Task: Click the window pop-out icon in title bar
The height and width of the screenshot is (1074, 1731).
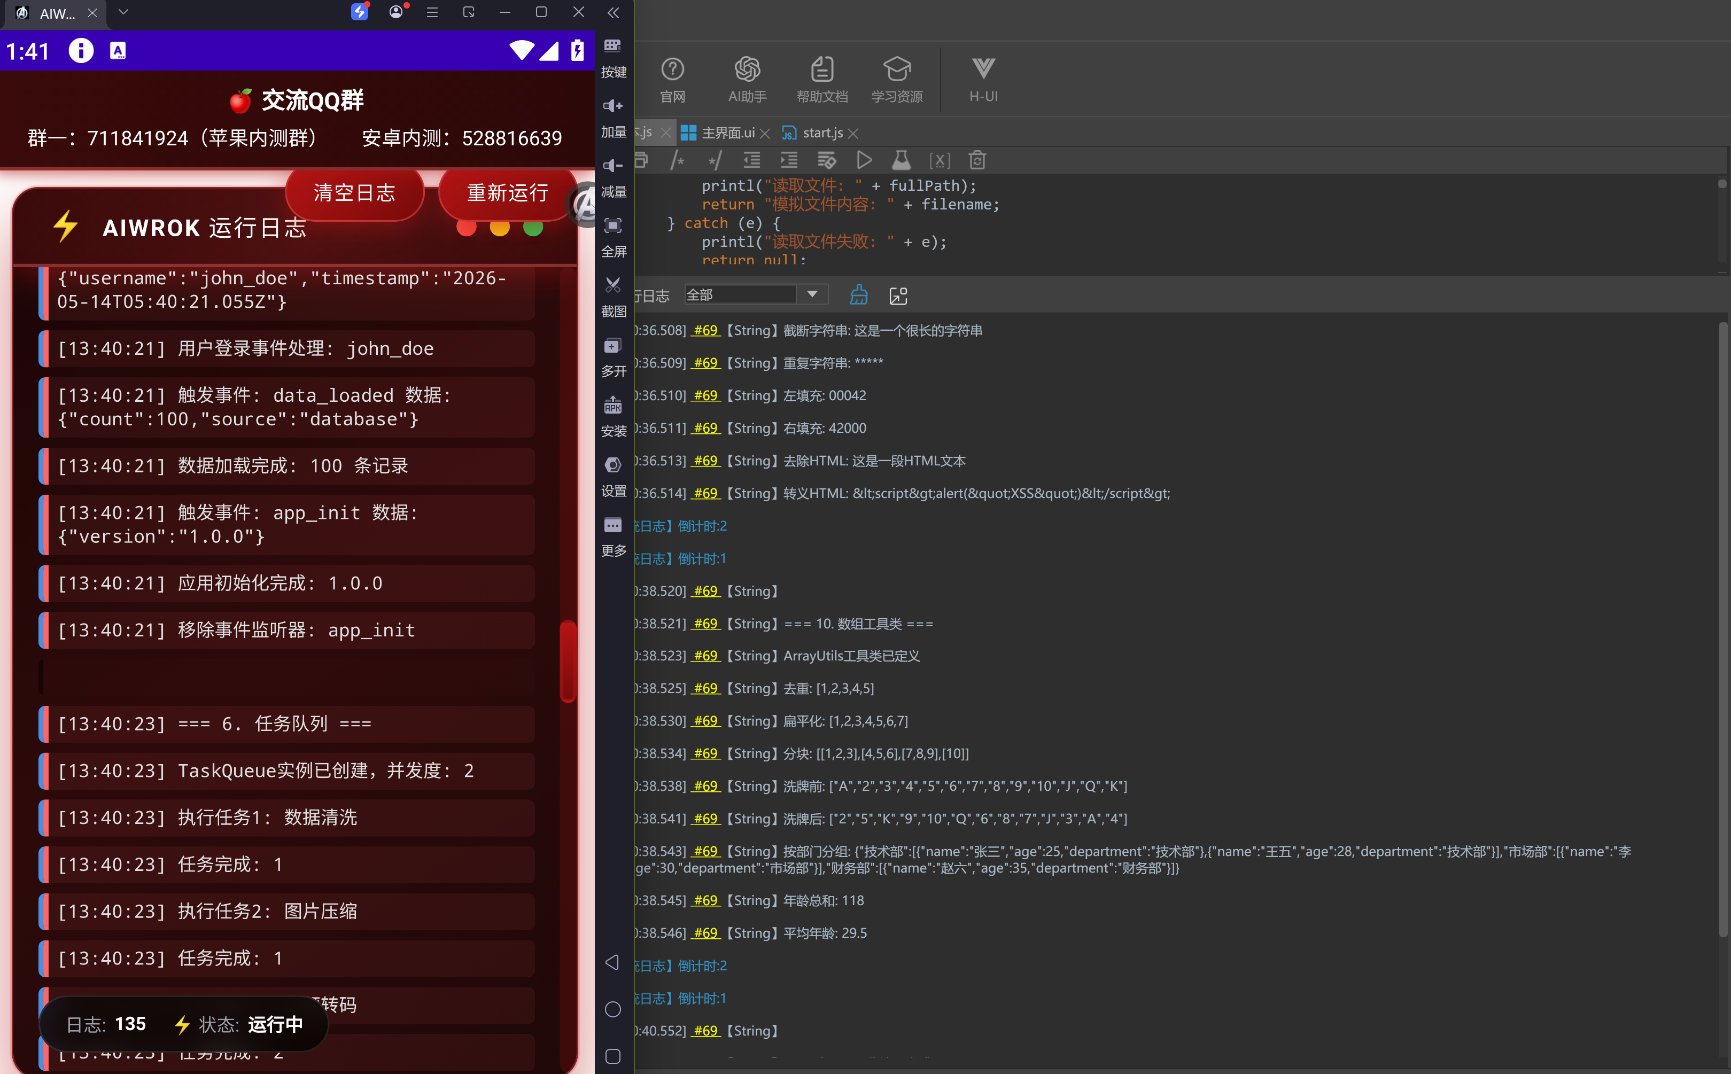Action: [x=468, y=12]
